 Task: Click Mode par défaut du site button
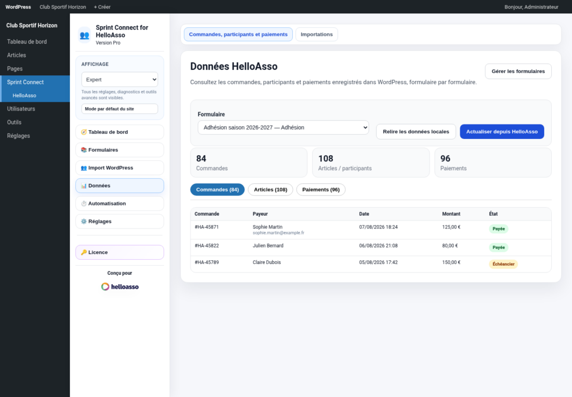(120, 109)
